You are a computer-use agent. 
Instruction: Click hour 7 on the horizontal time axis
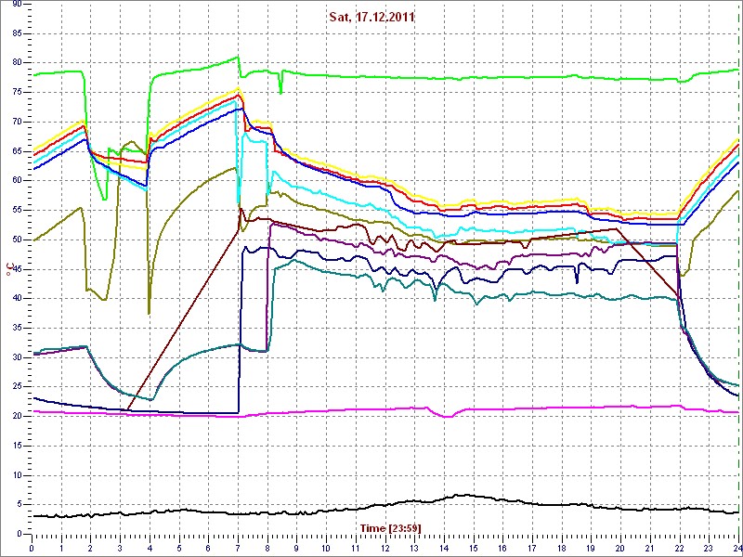tap(238, 548)
